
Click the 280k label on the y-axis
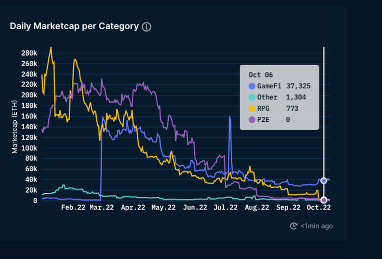28,53
